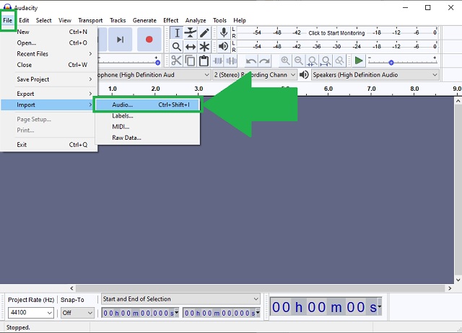
Task: Click New in the File menu
Action: tap(49, 32)
